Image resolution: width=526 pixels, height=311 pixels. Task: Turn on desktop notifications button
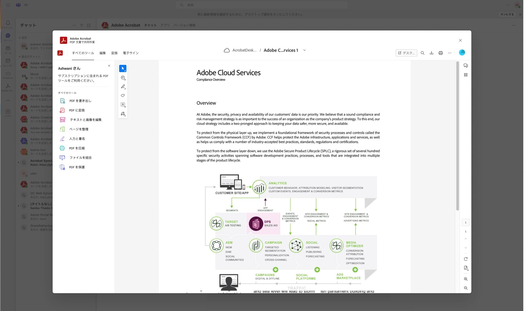(507, 14)
